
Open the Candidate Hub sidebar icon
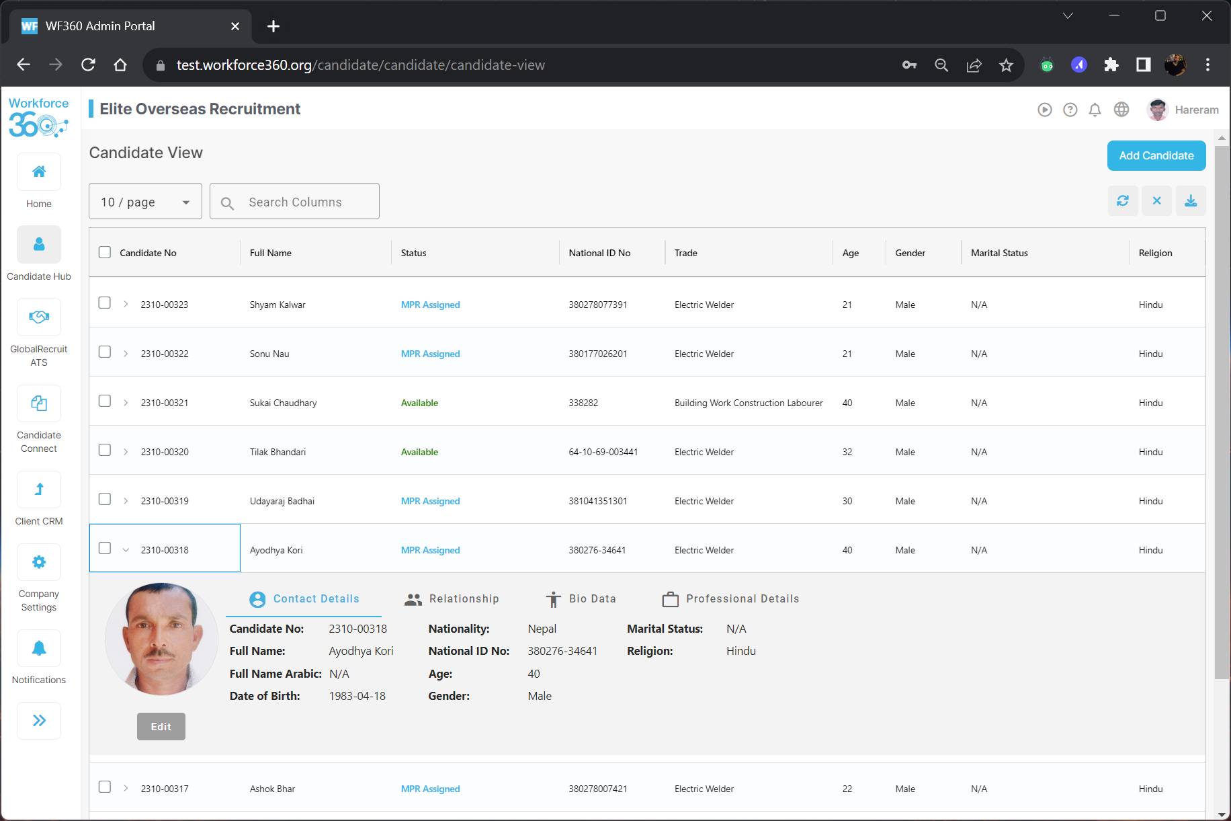[x=39, y=245]
